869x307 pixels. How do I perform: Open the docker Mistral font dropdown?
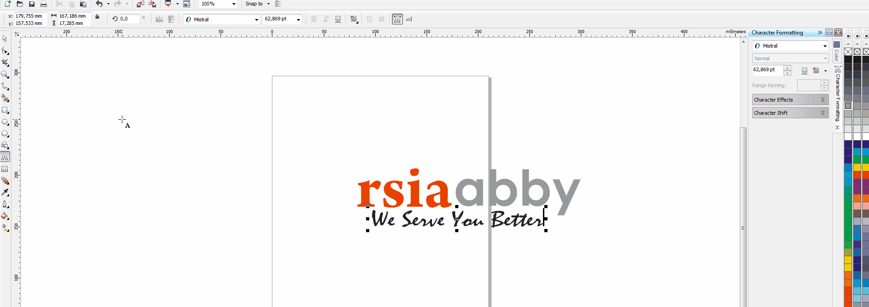tap(825, 46)
